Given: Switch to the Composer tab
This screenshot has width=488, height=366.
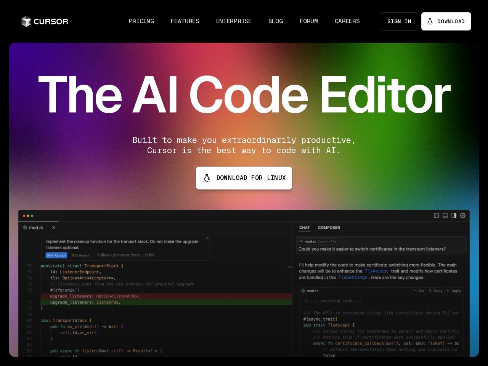Looking at the screenshot, I should (329, 228).
